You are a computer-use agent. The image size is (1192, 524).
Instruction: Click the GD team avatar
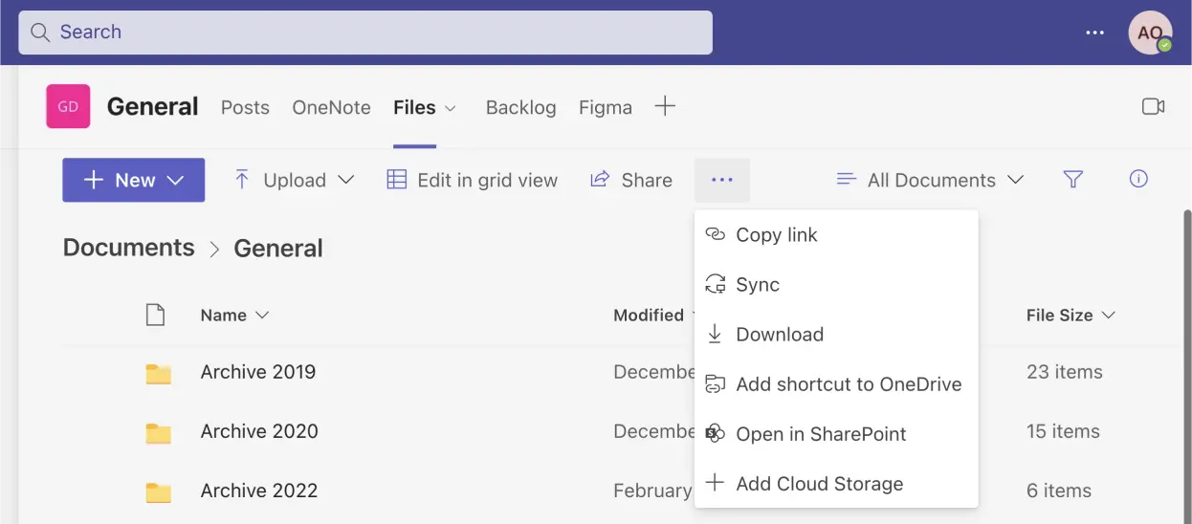pyautogui.click(x=68, y=106)
